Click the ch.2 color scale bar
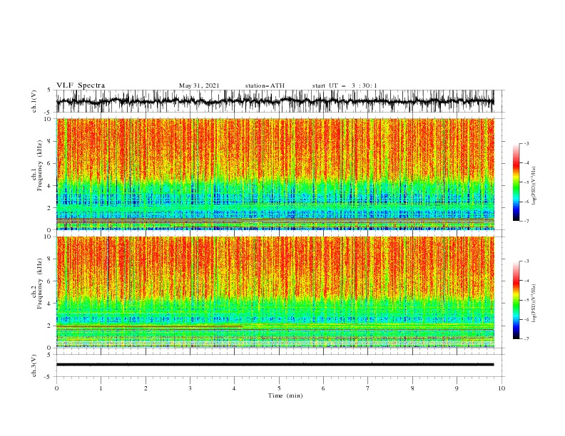Viewport: 565px width, 436px height. (x=516, y=300)
